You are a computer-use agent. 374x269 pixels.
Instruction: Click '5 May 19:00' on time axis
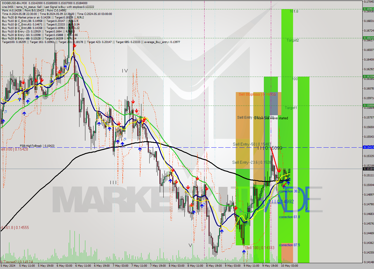46,266
